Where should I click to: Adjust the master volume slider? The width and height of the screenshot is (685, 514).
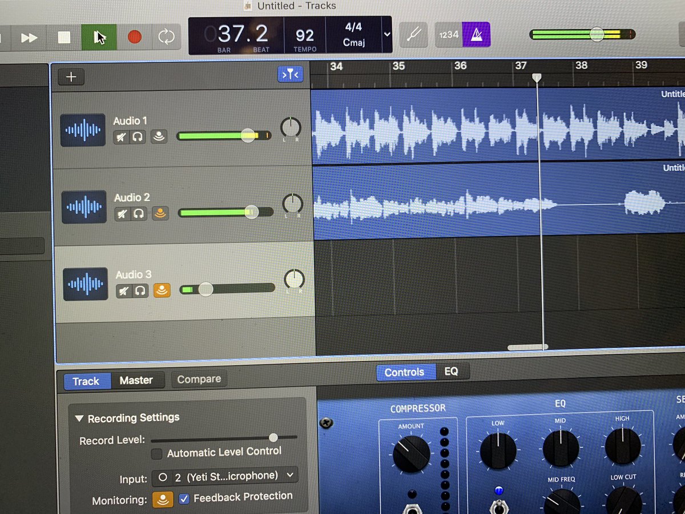point(582,34)
